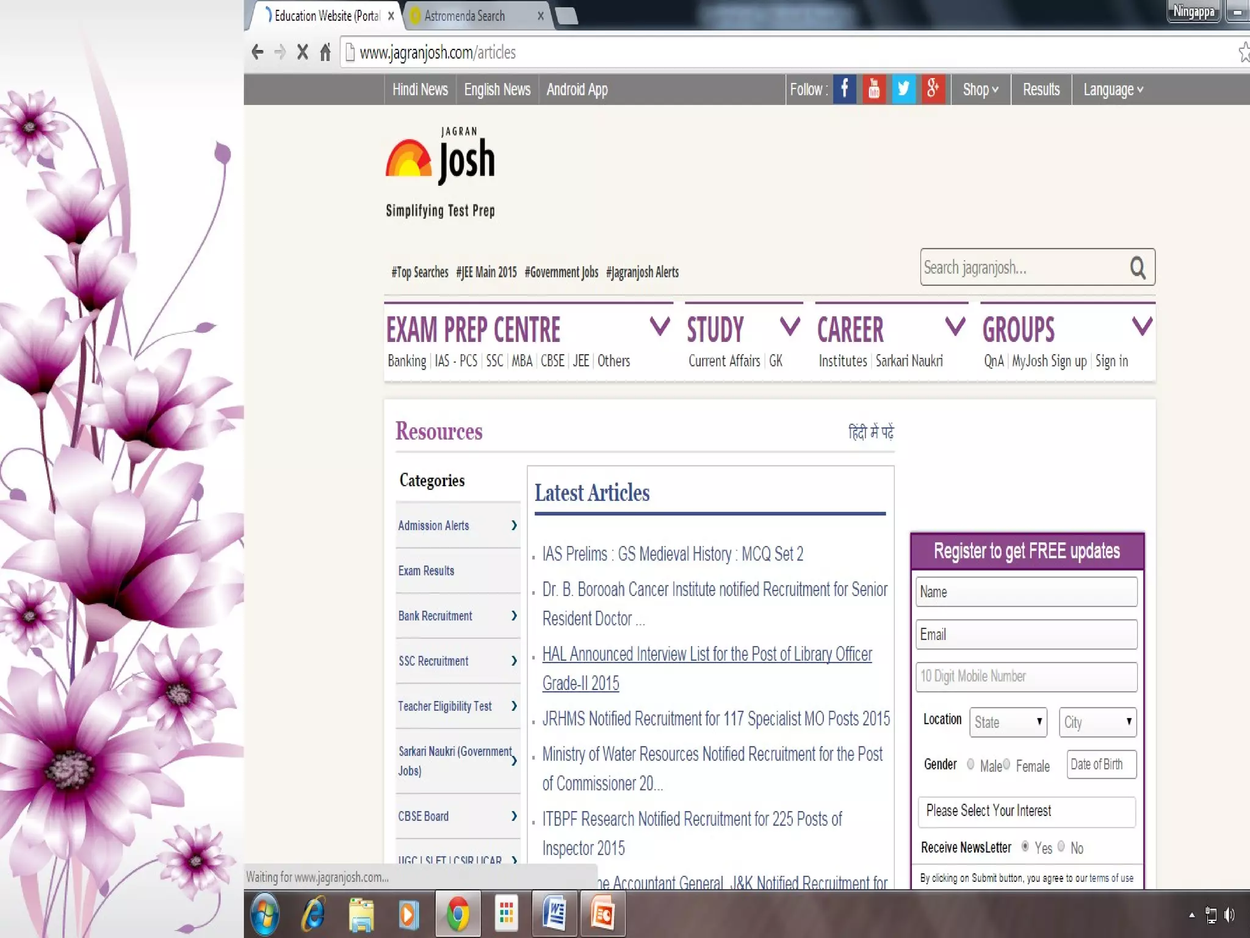Click #Government Jobs top search link
This screenshot has width=1250, height=938.
[x=562, y=272]
